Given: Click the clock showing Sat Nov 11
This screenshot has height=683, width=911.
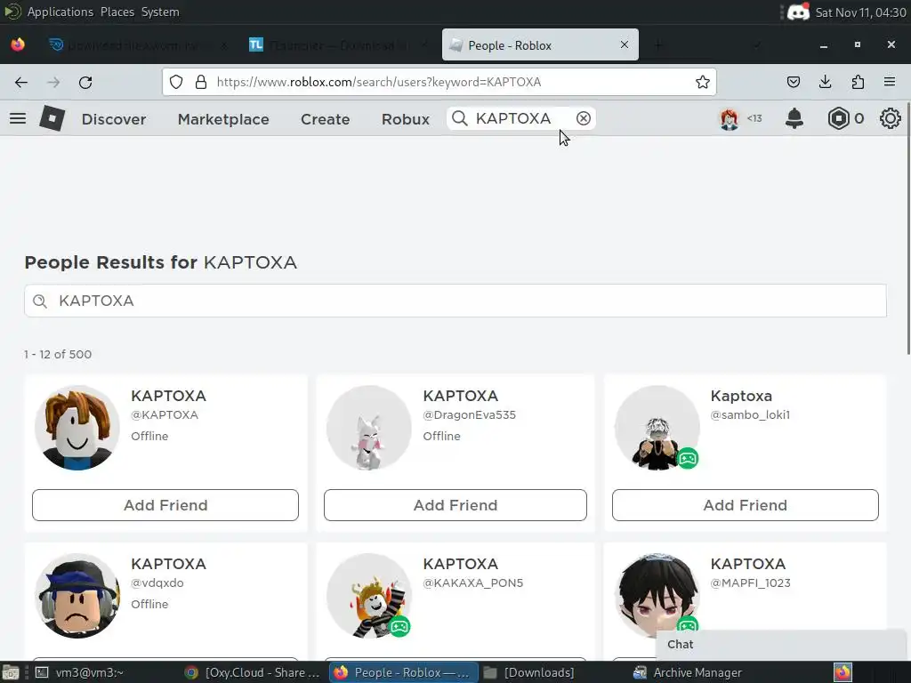Looking at the screenshot, I should coord(860,12).
